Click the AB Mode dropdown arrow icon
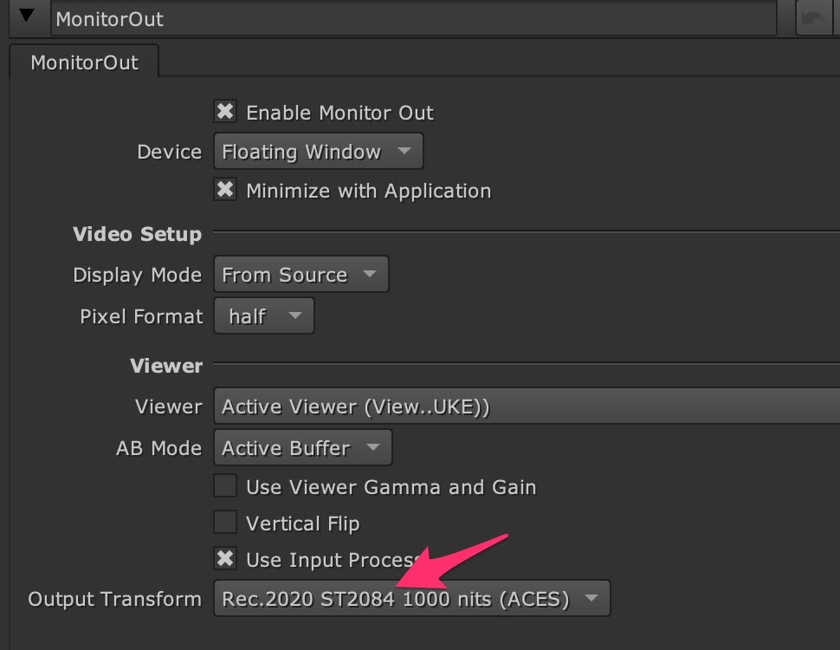The width and height of the screenshot is (840, 650). (x=372, y=448)
